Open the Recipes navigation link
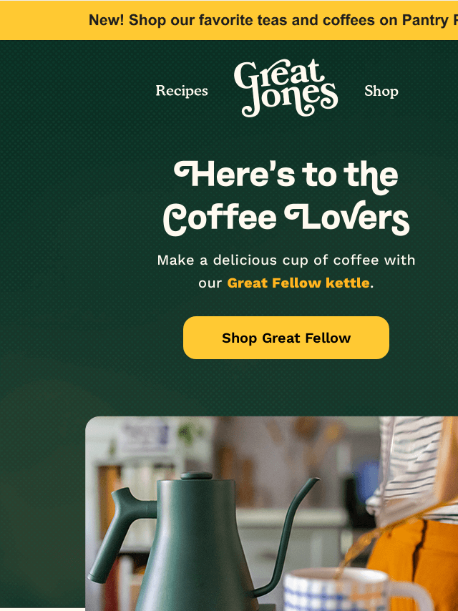Viewport: 458px width, 611px height. [x=182, y=91]
